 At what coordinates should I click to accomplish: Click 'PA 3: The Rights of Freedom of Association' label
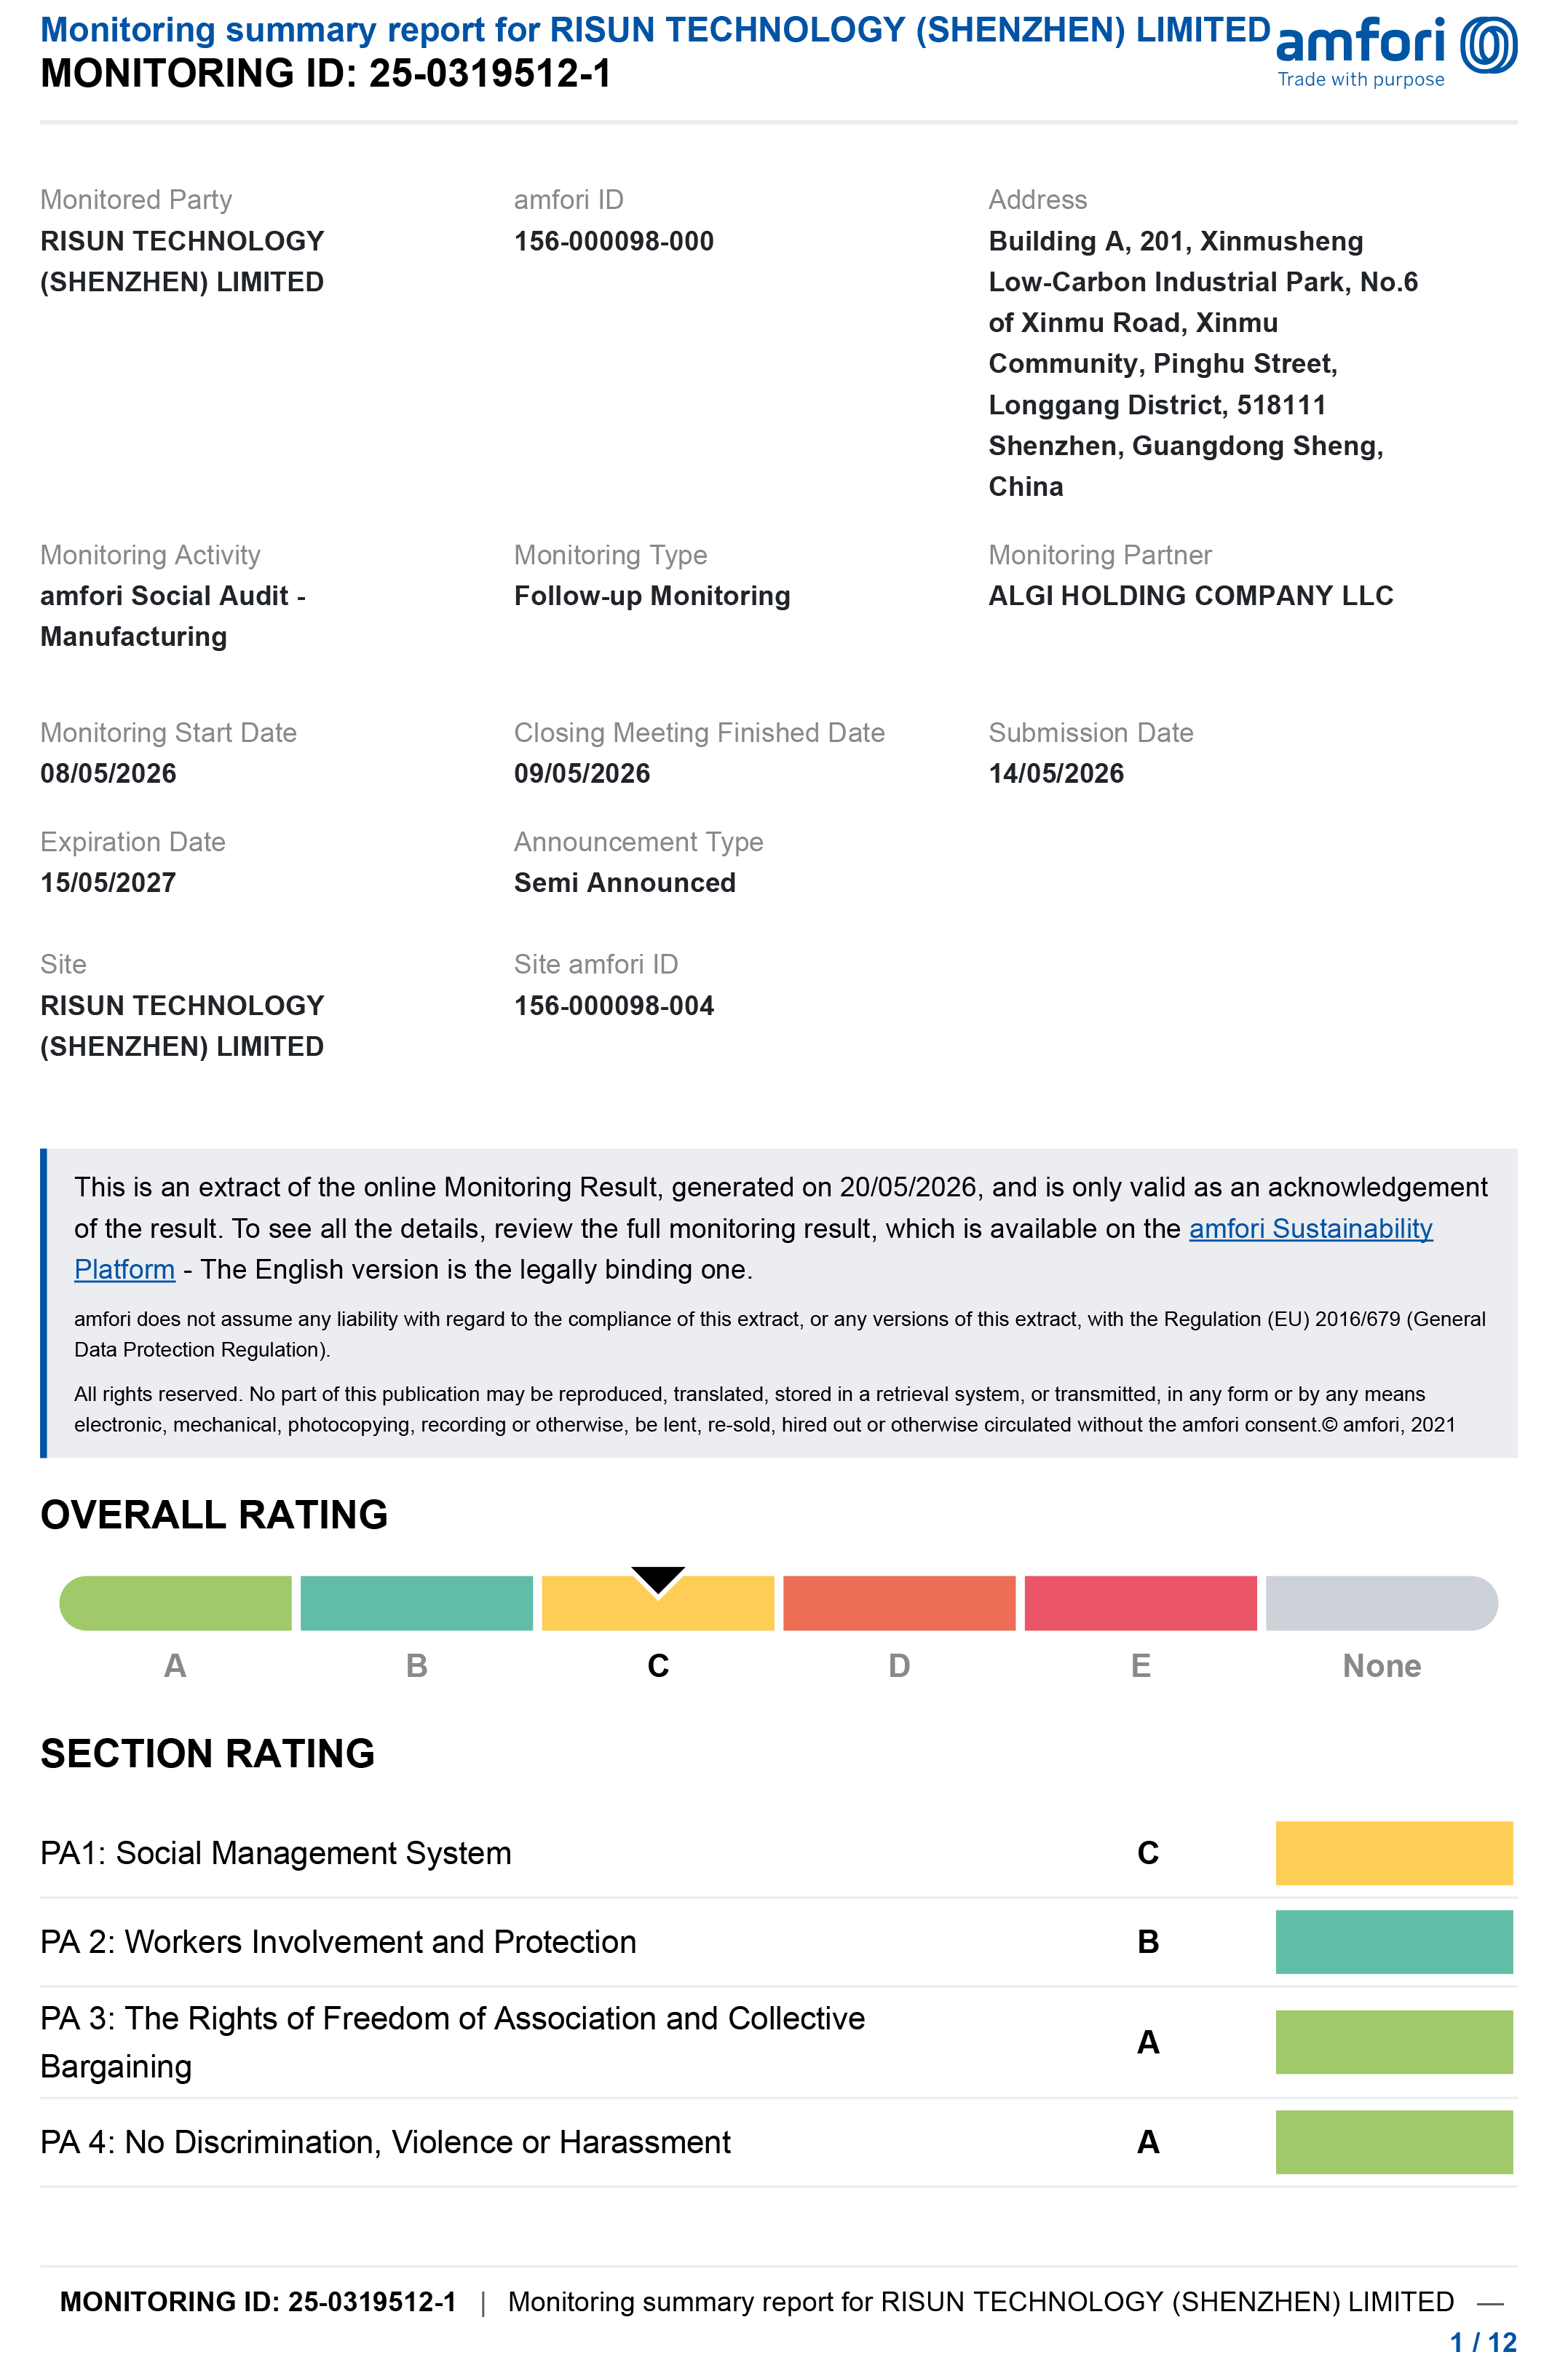coord(452,2042)
